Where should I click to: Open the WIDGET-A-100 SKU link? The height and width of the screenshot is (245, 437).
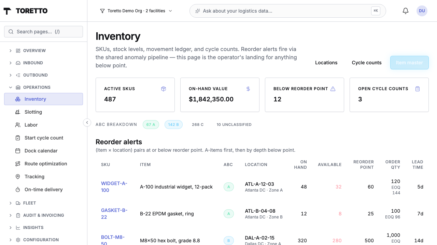pos(114,187)
